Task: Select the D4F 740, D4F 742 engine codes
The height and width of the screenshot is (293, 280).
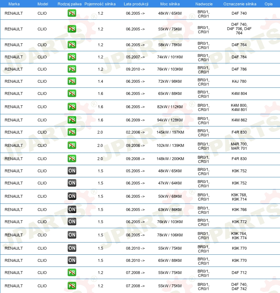Action: 239,287
